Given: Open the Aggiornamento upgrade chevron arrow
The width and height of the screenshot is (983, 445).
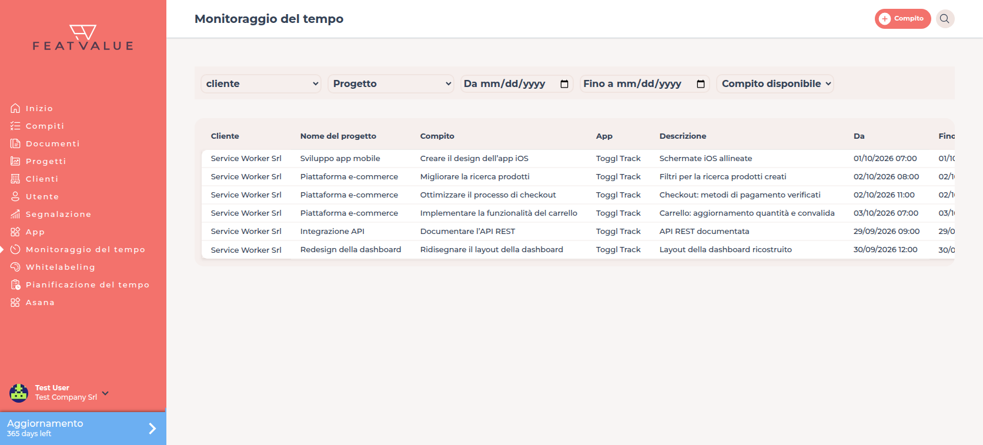Looking at the screenshot, I should [152, 429].
